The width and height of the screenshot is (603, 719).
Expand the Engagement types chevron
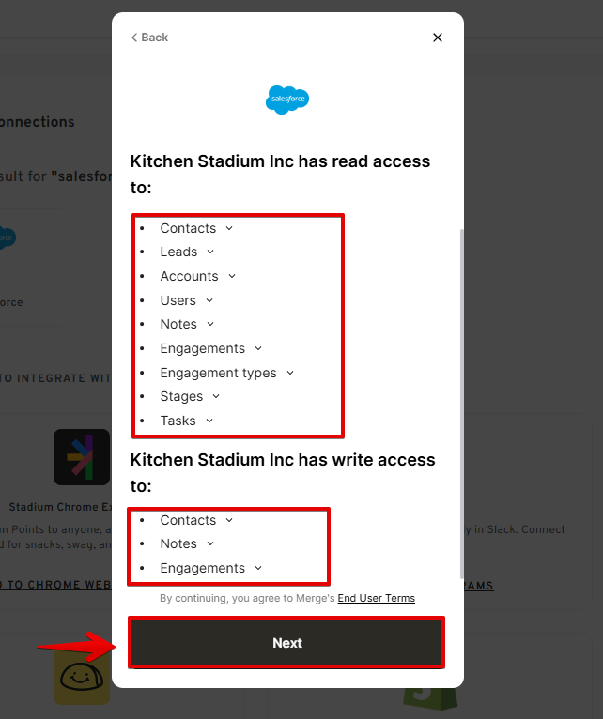(290, 373)
